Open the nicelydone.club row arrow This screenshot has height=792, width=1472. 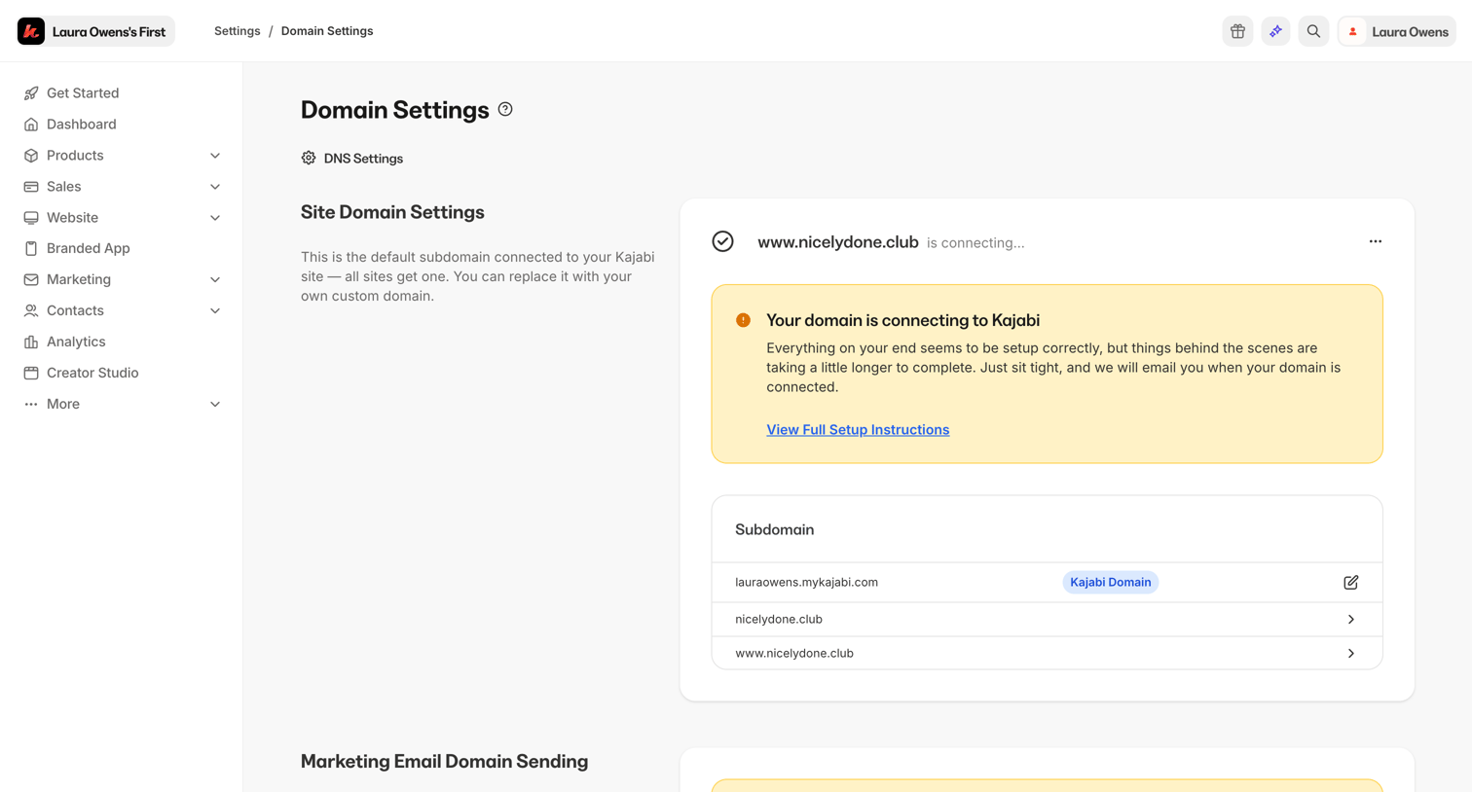1350,619
